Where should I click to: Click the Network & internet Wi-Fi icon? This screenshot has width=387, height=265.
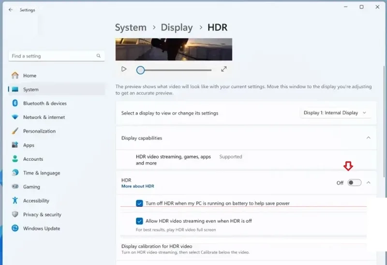click(x=15, y=117)
